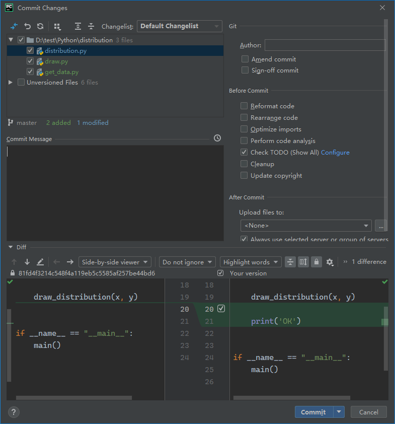Viewport: 395px width, 424px height.
Task: Click the help question mark button
Action: coord(14,412)
